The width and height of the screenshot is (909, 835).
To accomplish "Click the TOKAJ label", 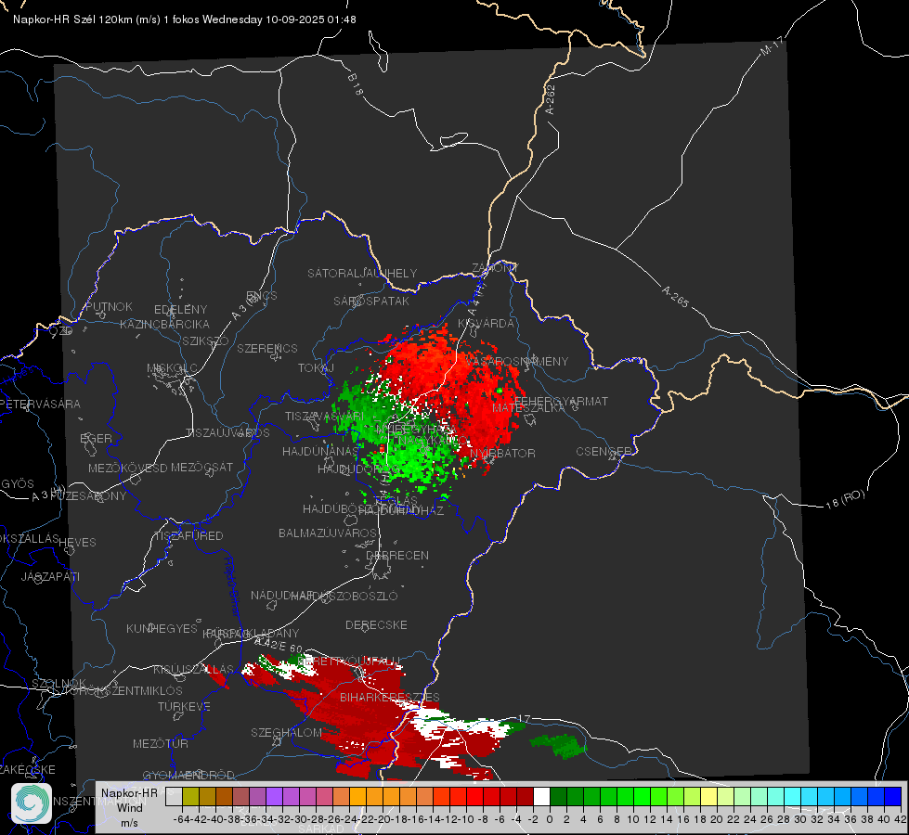I will coord(316,368).
